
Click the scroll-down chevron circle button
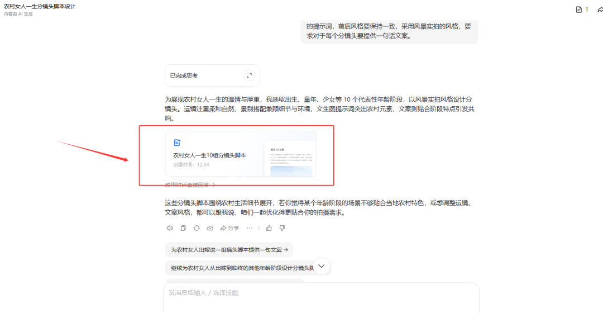tap(322, 266)
